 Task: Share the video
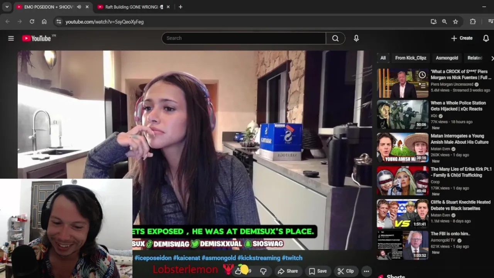[288, 271]
